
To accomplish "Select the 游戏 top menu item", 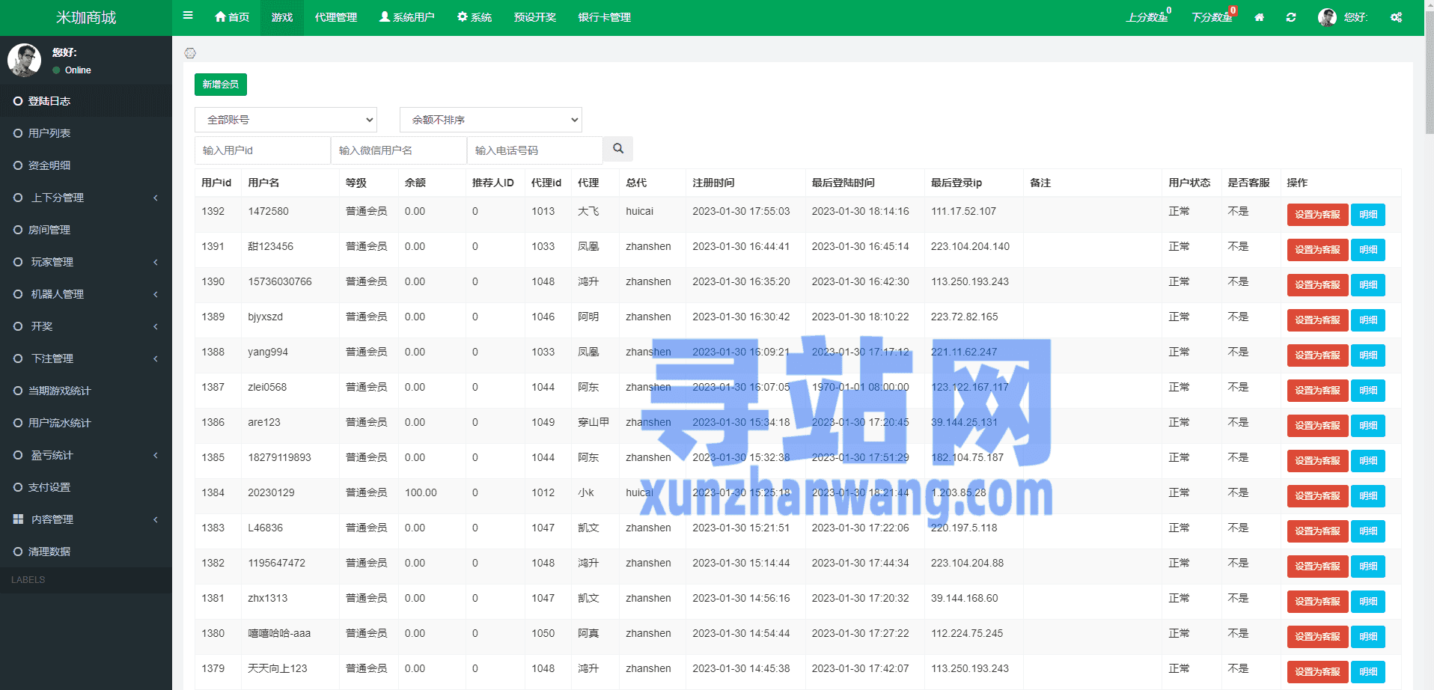I will (x=282, y=17).
